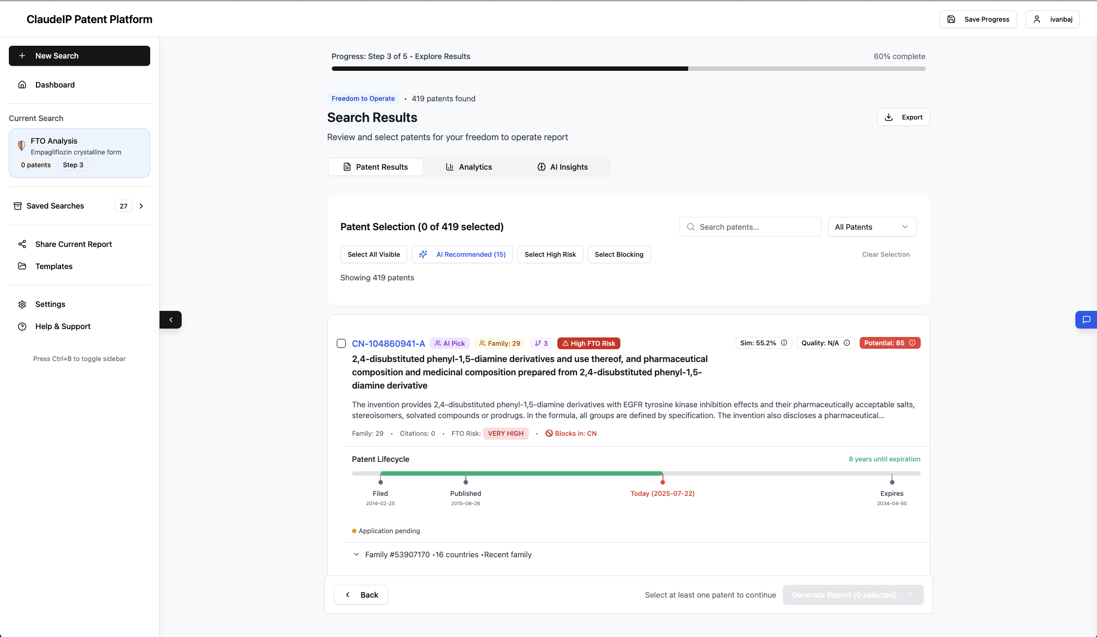Open patent link CN-104860941-A
This screenshot has height=637, width=1097.
click(388, 343)
